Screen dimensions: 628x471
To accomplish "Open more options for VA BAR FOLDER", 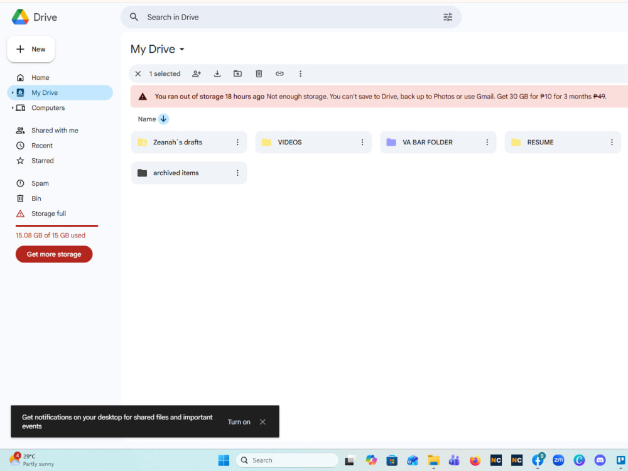I will [487, 142].
